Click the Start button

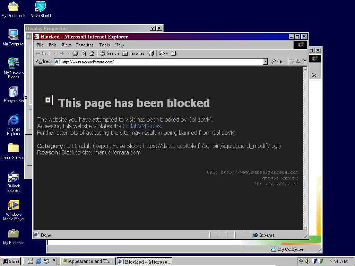[x=11, y=261]
